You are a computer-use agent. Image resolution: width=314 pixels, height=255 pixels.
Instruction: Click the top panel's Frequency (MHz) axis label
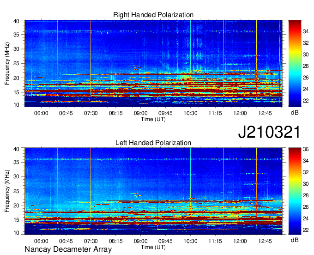[7, 63]
